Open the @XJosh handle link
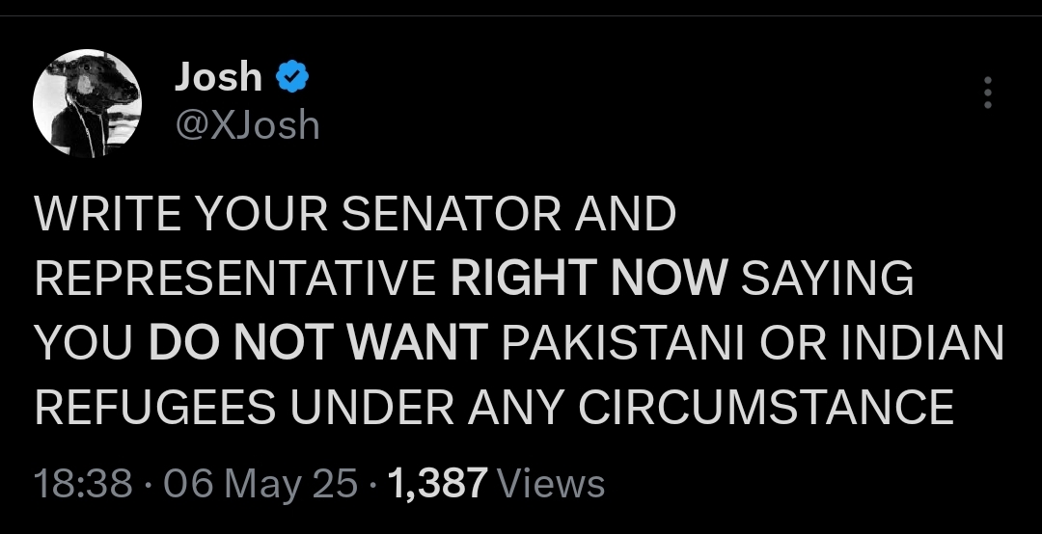 [246, 125]
